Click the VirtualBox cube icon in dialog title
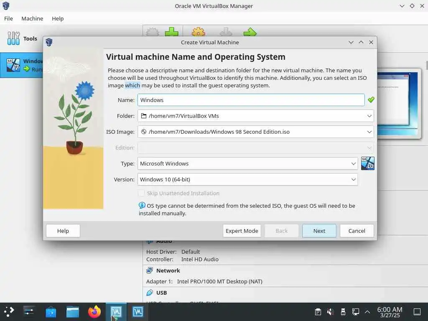The width and height of the screenshot is (428, 321). point(49,42)
